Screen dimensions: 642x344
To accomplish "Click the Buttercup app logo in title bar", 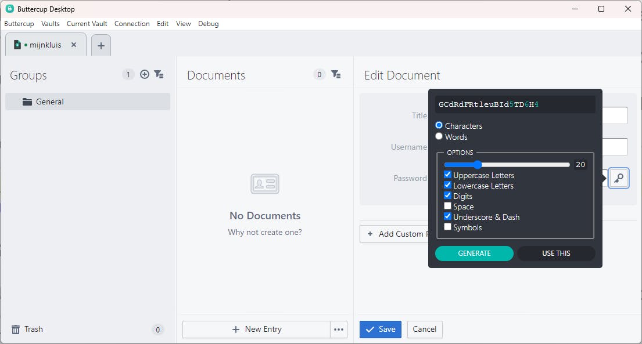I will pyautogui.click(x=10, y=9).
